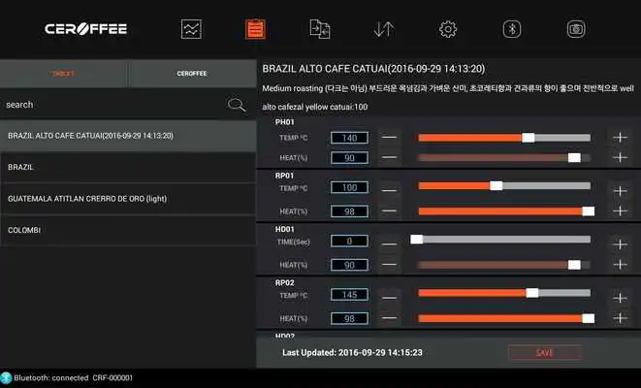Decrease HD01 HEAT(%) with minus button
Screen dimensions: 641x388
389,265
